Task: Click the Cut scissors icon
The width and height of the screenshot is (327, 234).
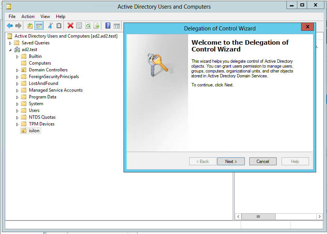Action: coord(50,26)
